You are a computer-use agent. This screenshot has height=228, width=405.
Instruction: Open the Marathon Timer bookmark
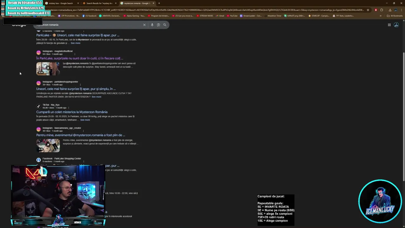pos(273,16)
